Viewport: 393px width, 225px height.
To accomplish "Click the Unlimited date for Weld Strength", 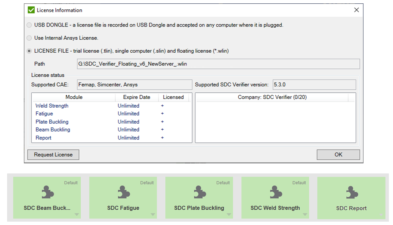I will point(129,106).
